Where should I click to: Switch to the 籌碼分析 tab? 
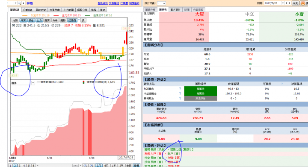(150, 9)
